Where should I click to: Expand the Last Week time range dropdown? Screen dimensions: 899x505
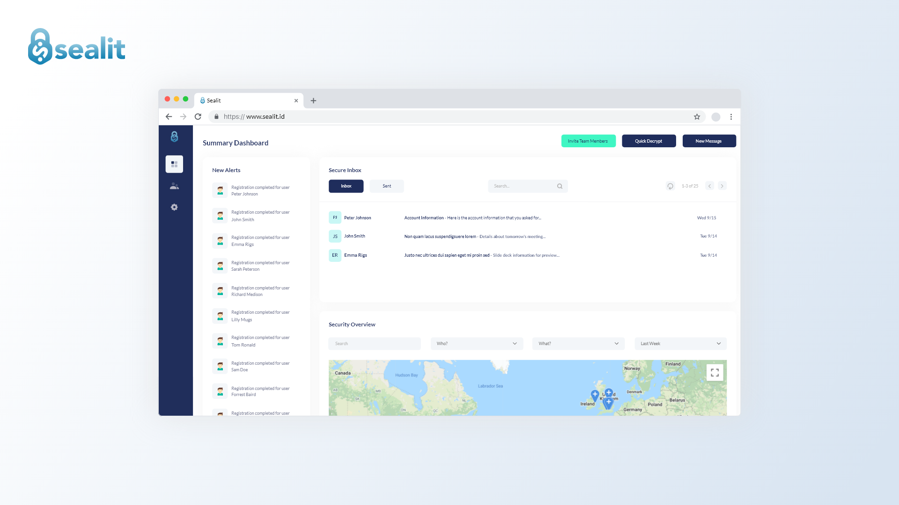click(680, 344)
